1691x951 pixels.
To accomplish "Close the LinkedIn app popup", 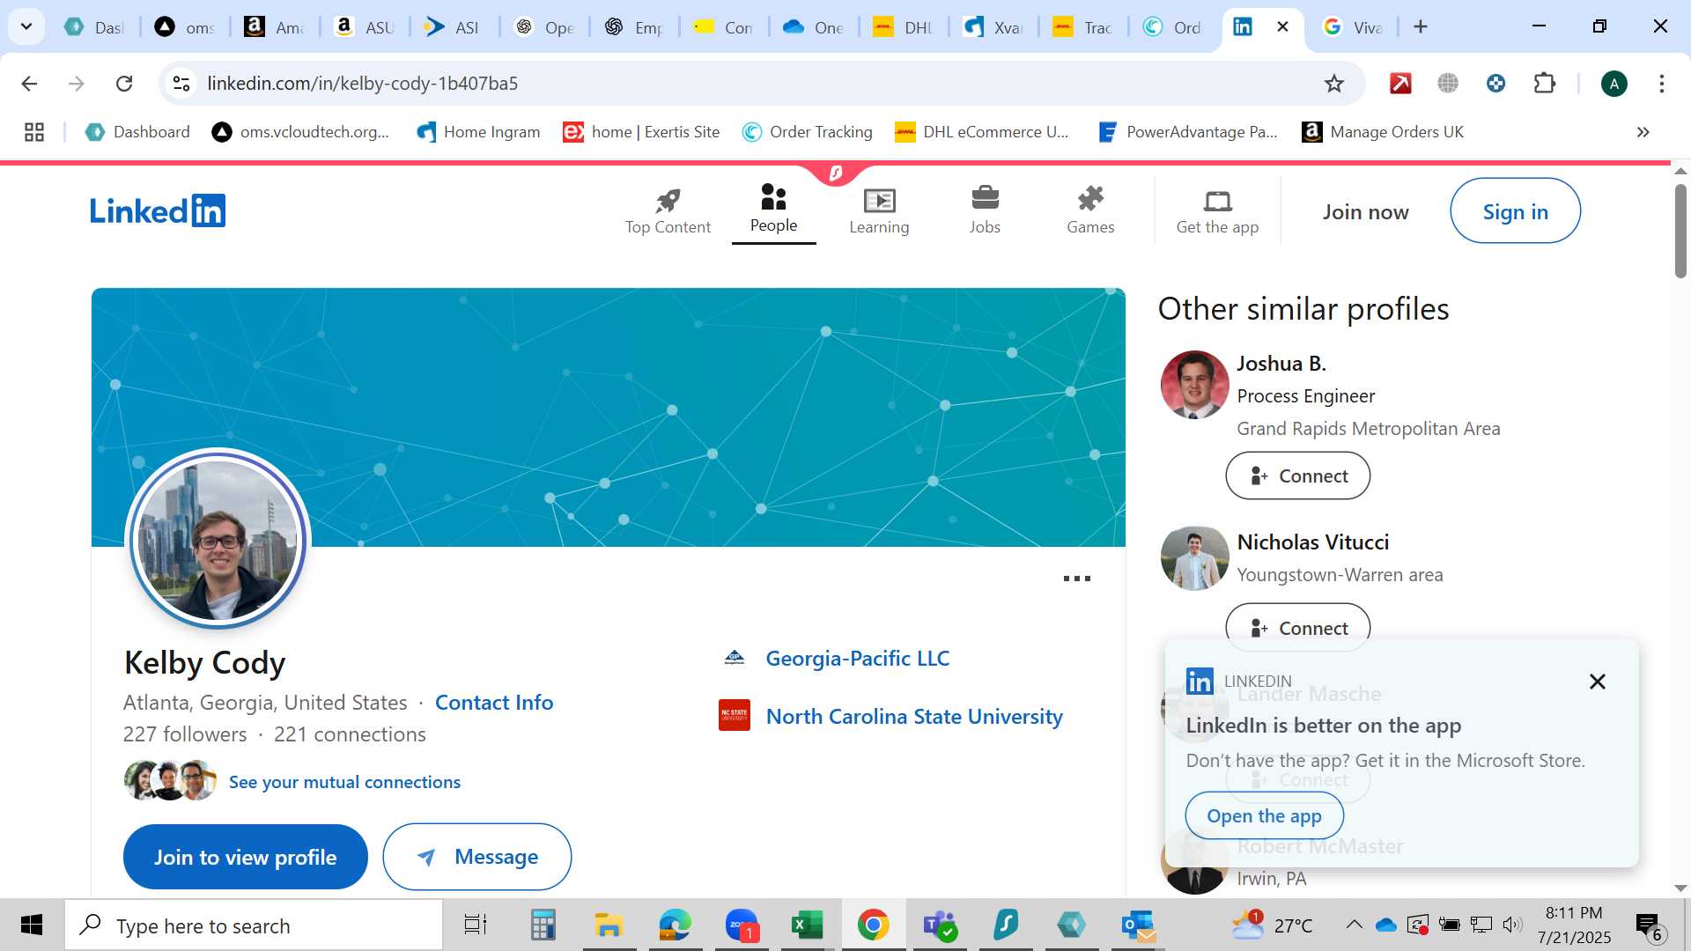I will 1597,682.
